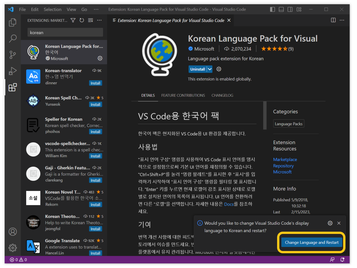Open the Selection menu

pos(52,9)
